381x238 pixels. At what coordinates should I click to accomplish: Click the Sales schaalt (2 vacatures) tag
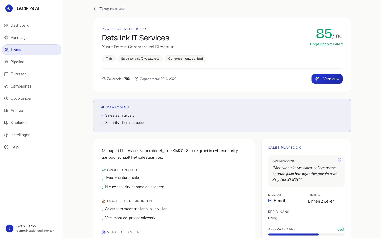(140, 59)
